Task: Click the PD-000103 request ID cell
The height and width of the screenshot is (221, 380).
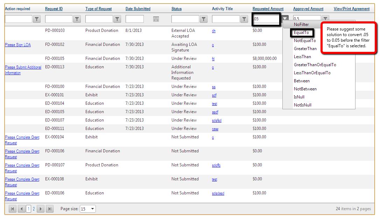Action: point(55,30)
